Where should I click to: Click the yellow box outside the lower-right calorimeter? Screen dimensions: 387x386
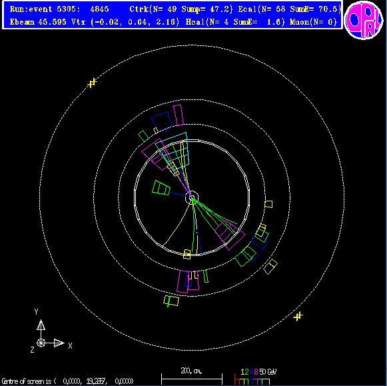click(x=270, y=267)
